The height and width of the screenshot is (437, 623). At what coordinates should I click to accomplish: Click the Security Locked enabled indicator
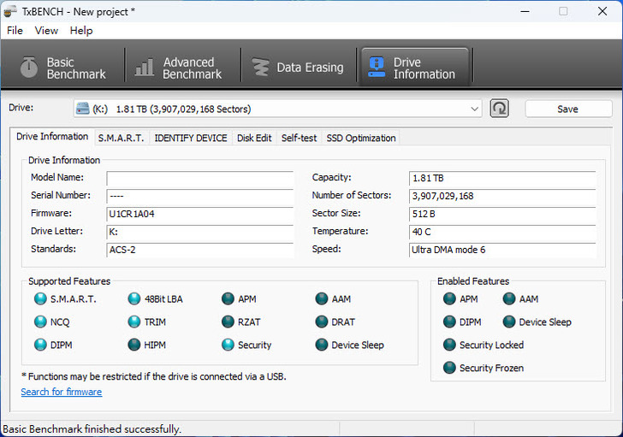coord(450,345)
